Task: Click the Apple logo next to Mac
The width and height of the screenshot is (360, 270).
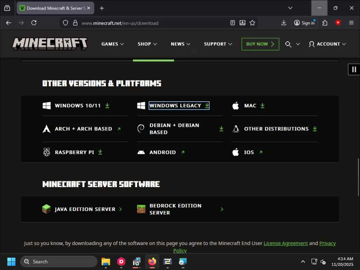Action: pos(236,105)
